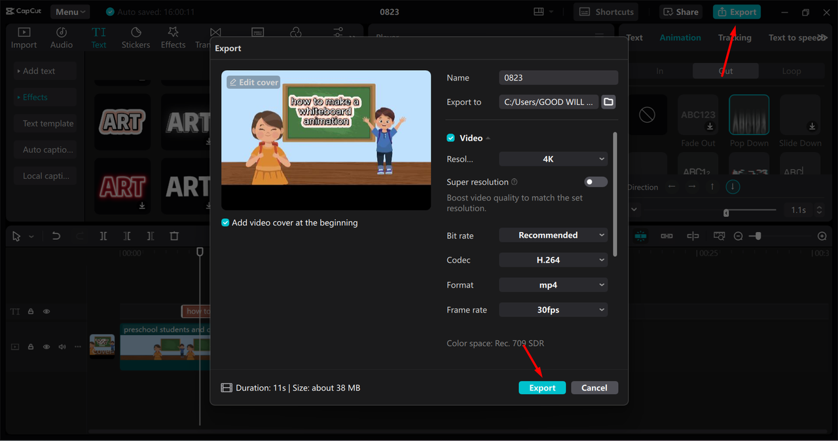
Task: Open the Bit rate Recommended dropdown
Action: pyautogui.click(x=553, y=235)
